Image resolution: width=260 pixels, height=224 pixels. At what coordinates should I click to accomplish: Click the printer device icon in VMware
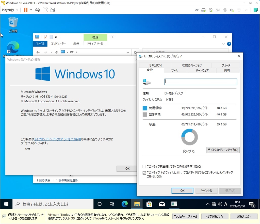click(225, 10)
